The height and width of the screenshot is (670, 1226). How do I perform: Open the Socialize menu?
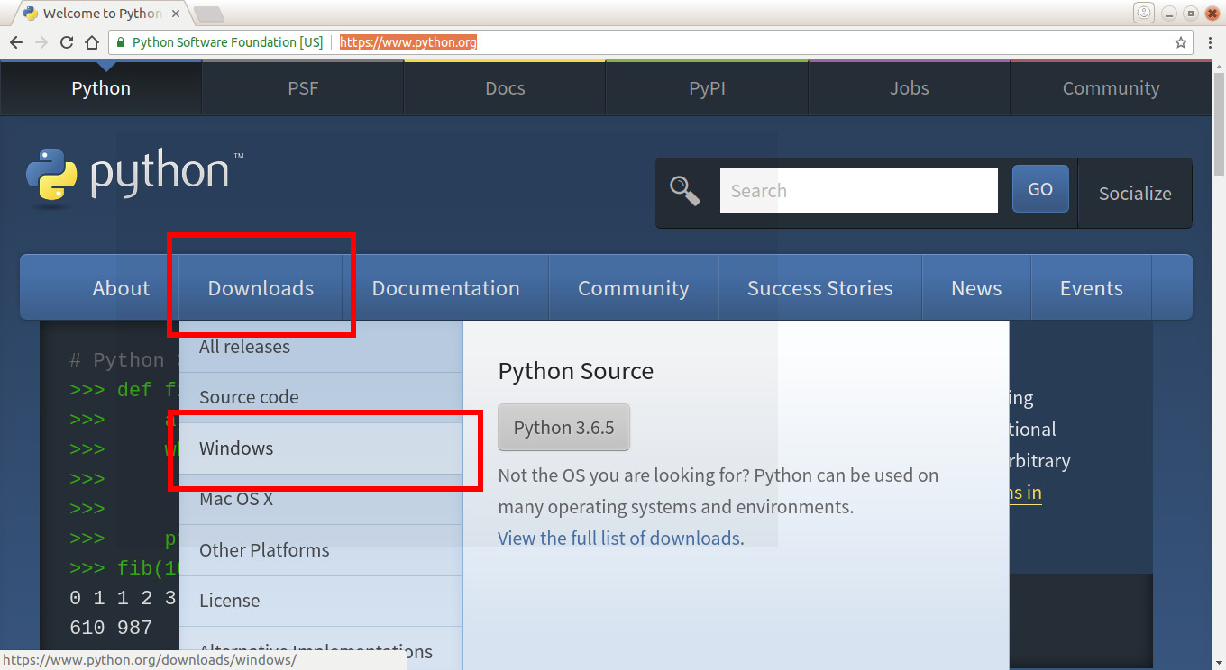tap(1135, 193)
